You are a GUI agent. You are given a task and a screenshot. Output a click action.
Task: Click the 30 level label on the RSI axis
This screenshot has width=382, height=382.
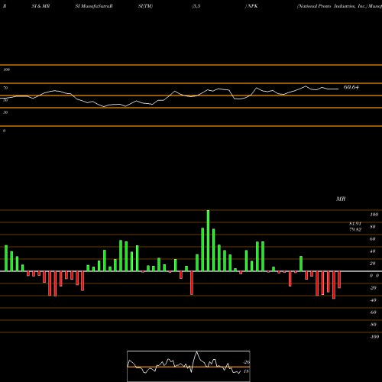5,112
